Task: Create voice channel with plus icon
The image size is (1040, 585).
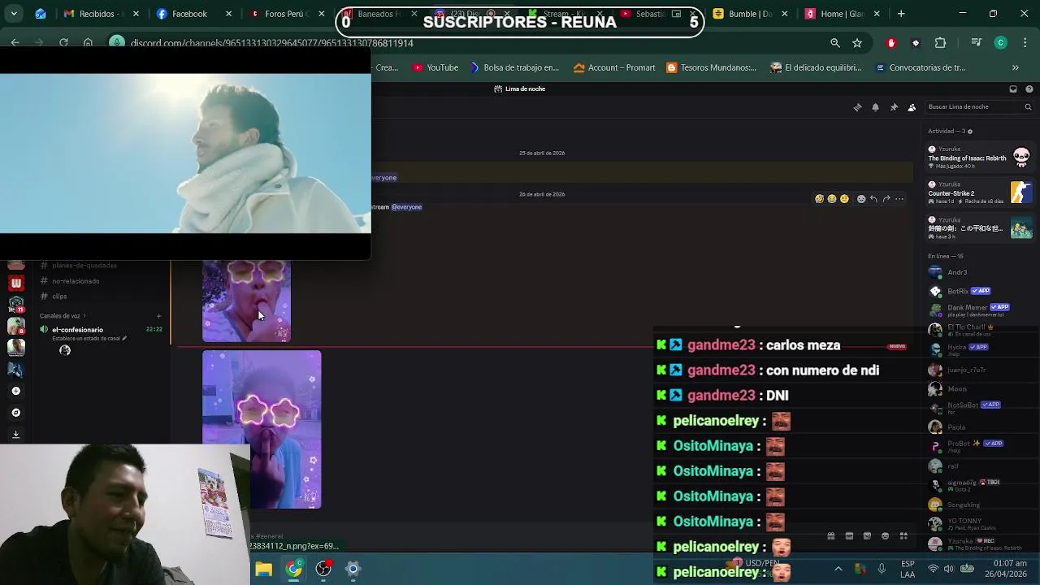Action: click(x=158, y=316)
